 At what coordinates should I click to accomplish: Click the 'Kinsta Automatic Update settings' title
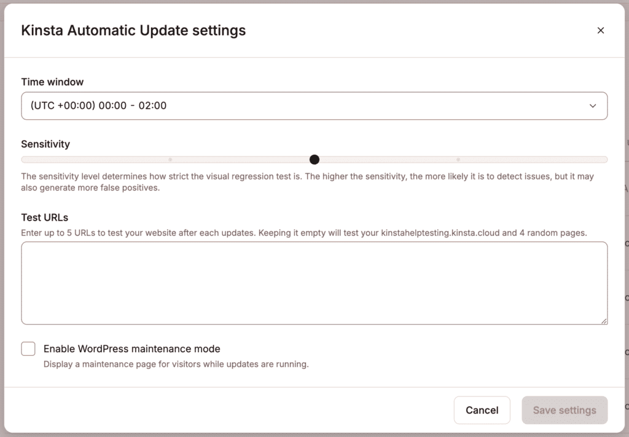[x=133, y=31]
